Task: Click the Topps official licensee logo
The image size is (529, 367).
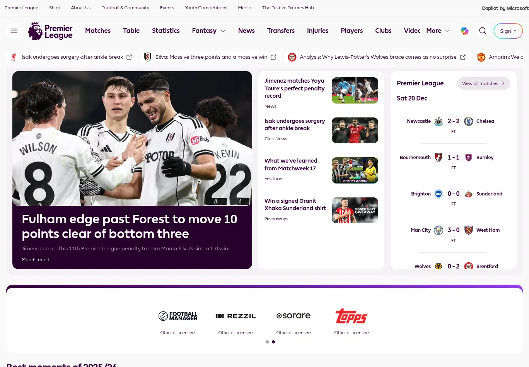Action: point(352,316)
